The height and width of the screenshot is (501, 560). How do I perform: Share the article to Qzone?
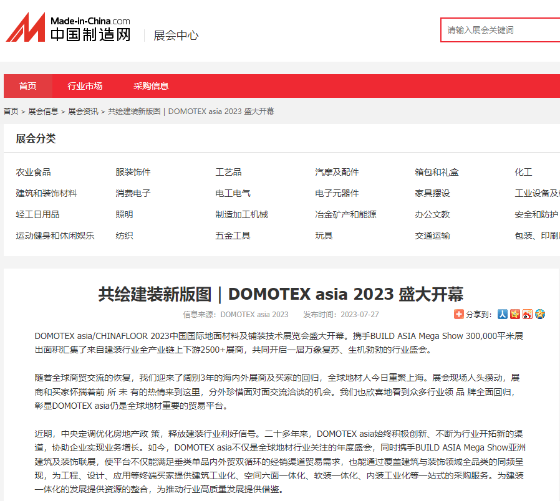point(539,314)
